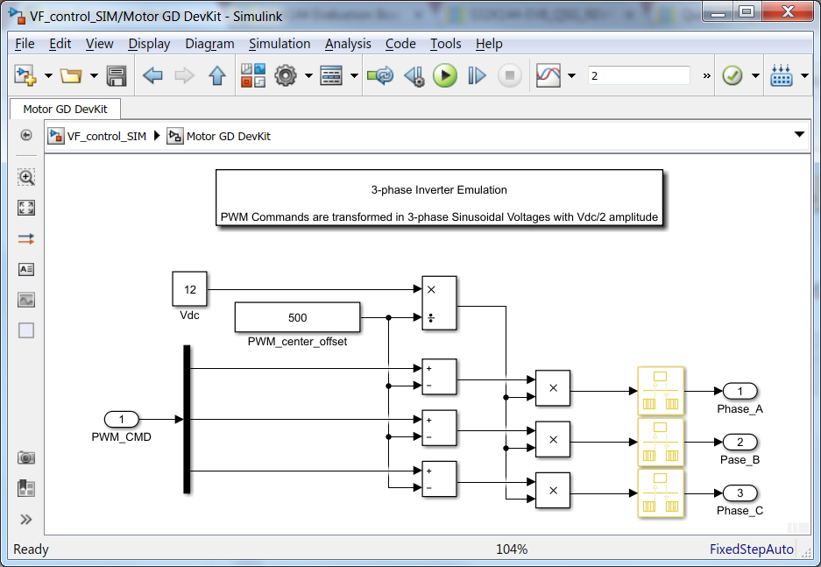Run the simulation with the green play button

click(445, 75)
